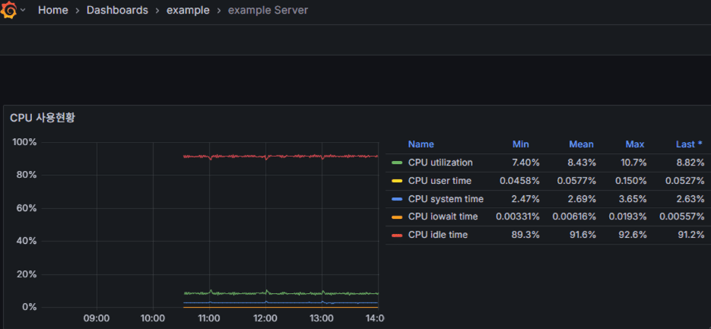Go to Home breadcrumb

pyautogui.click(x=52, y=11)
